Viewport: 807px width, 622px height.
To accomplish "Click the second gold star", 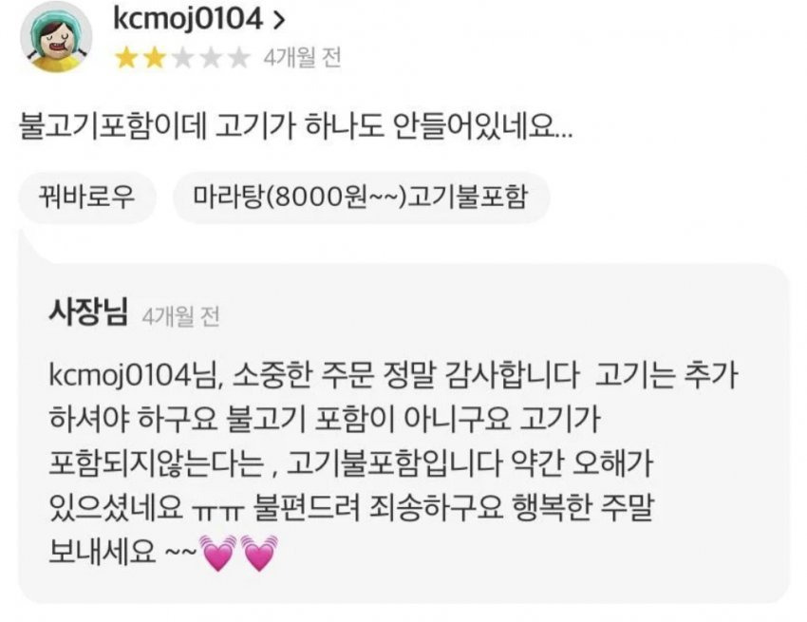I will 154,58.
